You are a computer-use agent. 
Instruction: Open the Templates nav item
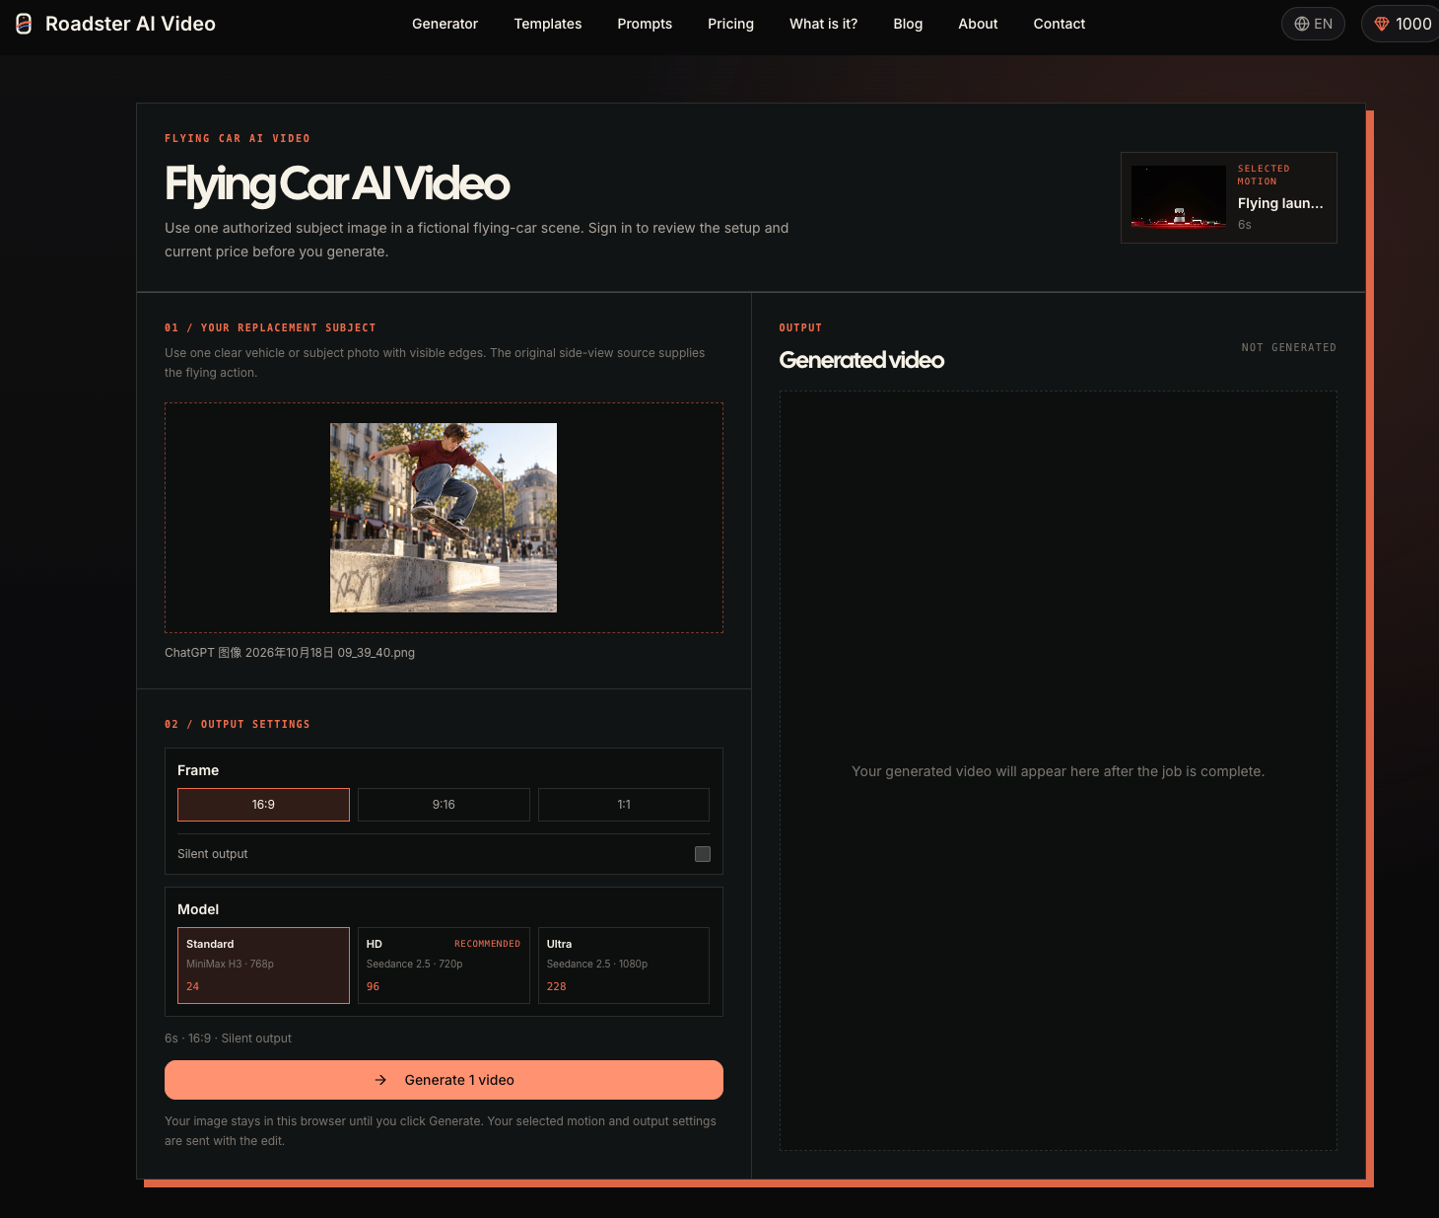click(x=548, y=24)
